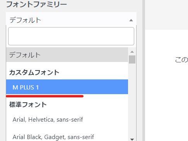Click the font list scrollbar thumb
This screenshot has width=188, height=141.
[x=132, y=59]
